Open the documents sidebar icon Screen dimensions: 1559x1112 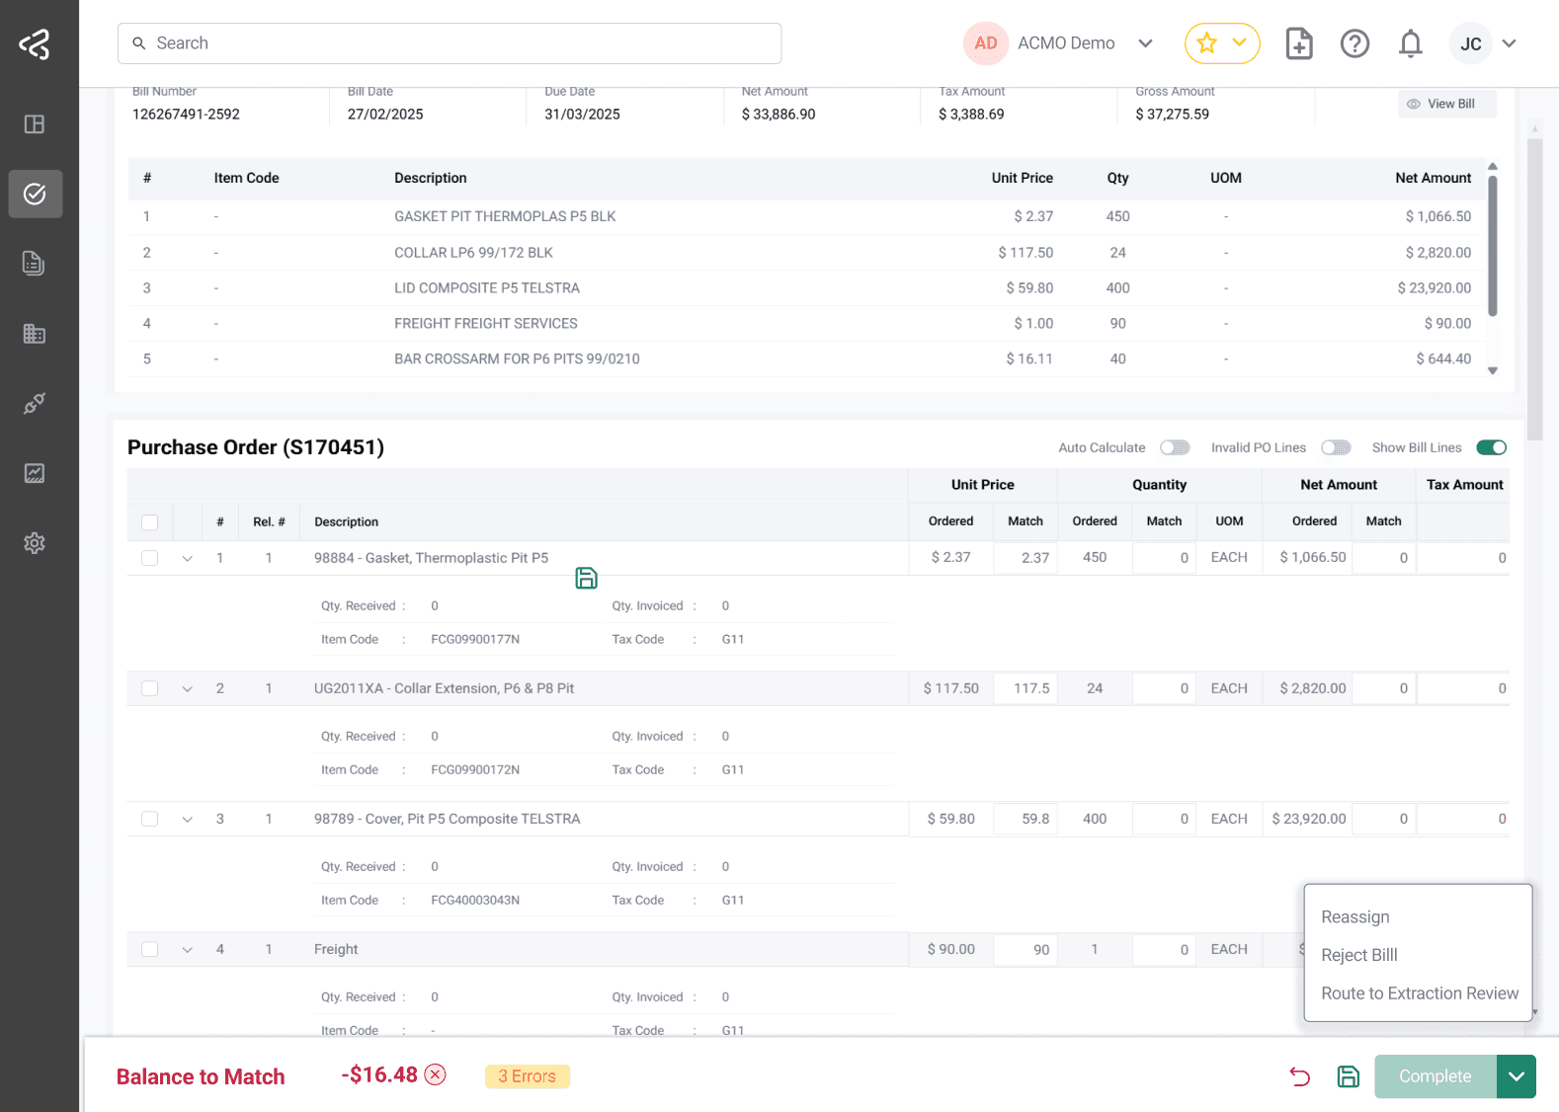[x=35, y=264]
